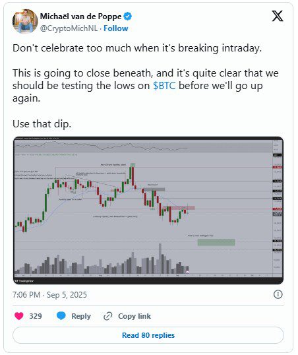Viewport: 298px width, 355px height.
Task: Open the BTC chart image
Action: [148, 210]
